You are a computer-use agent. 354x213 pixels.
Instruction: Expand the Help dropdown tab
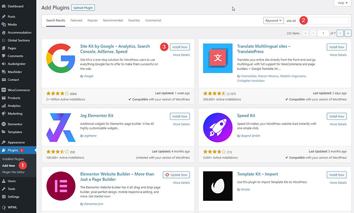[x=343, y=3]
